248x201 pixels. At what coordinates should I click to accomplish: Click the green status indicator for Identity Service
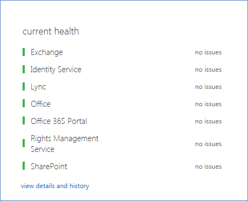click(24, 70)
